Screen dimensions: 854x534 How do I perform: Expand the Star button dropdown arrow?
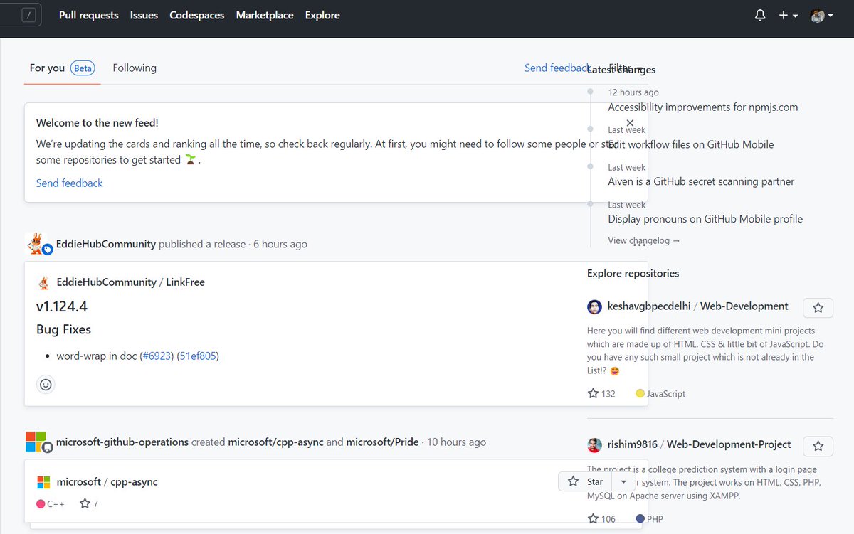tap(624, 481)
